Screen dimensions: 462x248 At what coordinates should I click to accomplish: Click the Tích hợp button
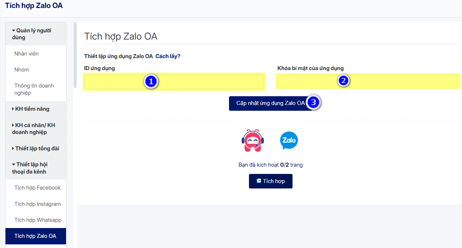coord(271,181)
